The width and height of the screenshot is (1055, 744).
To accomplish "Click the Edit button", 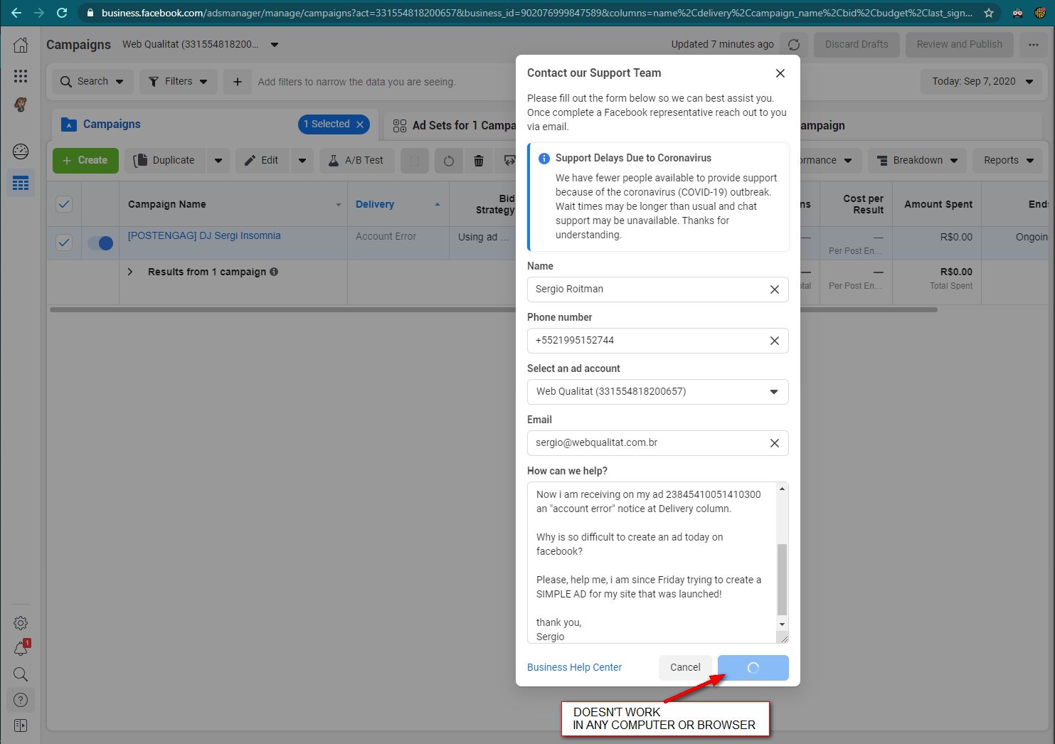I will click(x=262, y=161).
